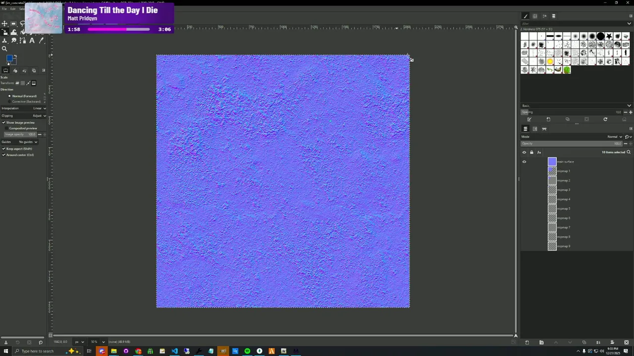Open the Clipping dropdown showing Adjust

pos(24,116)
